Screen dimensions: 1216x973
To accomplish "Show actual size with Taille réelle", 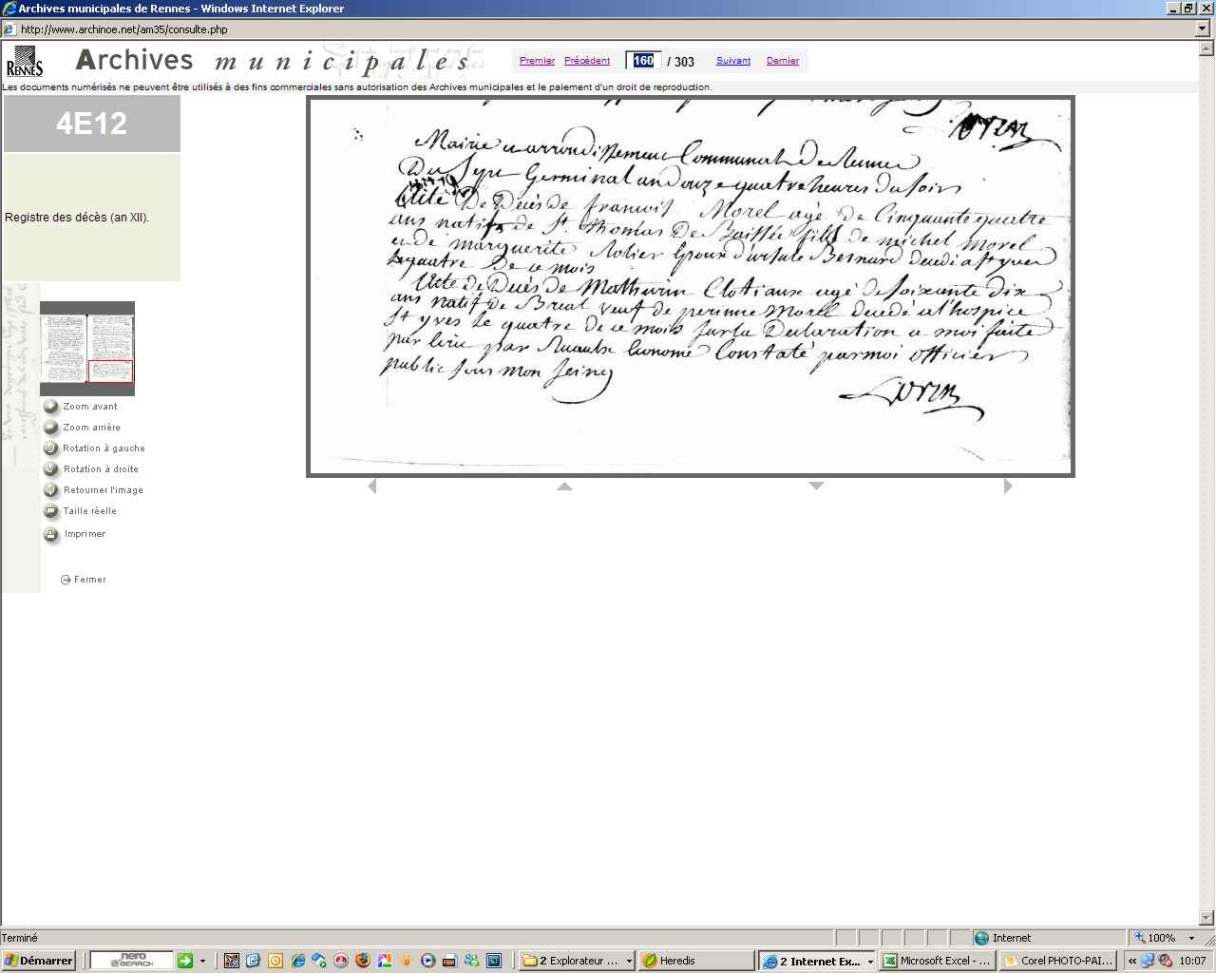I will pos(51,511).
